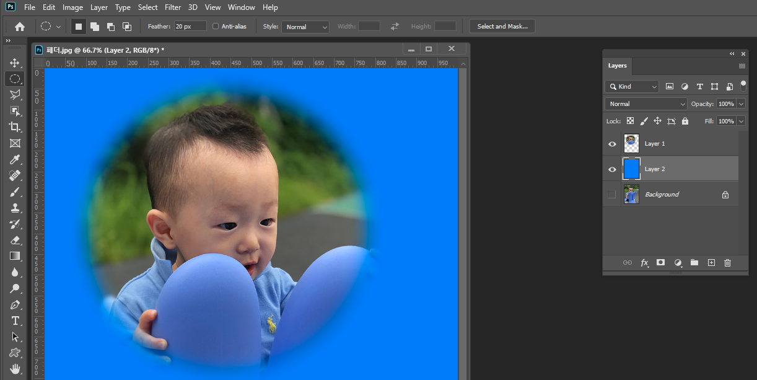
Task: Select the Move tool
Action: [15, 63]
